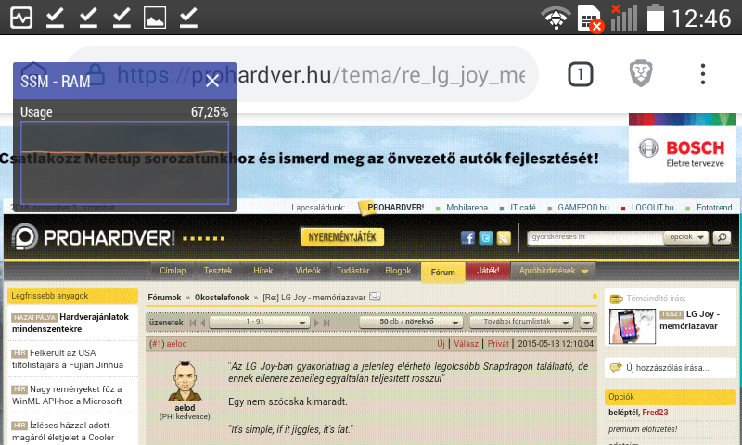
Task: Click the prémium előfizetés! link
Action: pos(643,429)
